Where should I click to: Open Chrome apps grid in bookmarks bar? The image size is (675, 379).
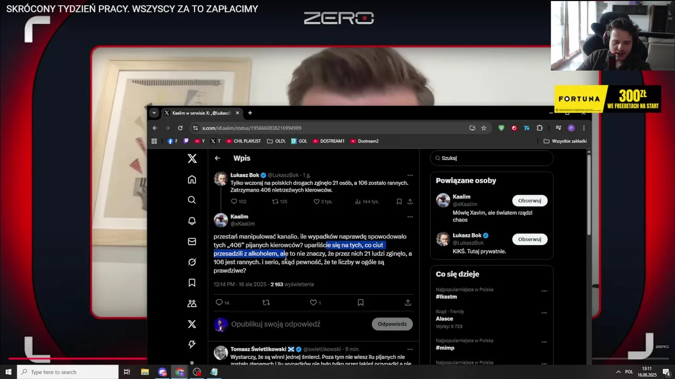154,141
